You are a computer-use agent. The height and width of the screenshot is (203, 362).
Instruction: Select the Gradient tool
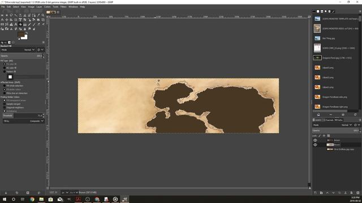click(25, 24)
